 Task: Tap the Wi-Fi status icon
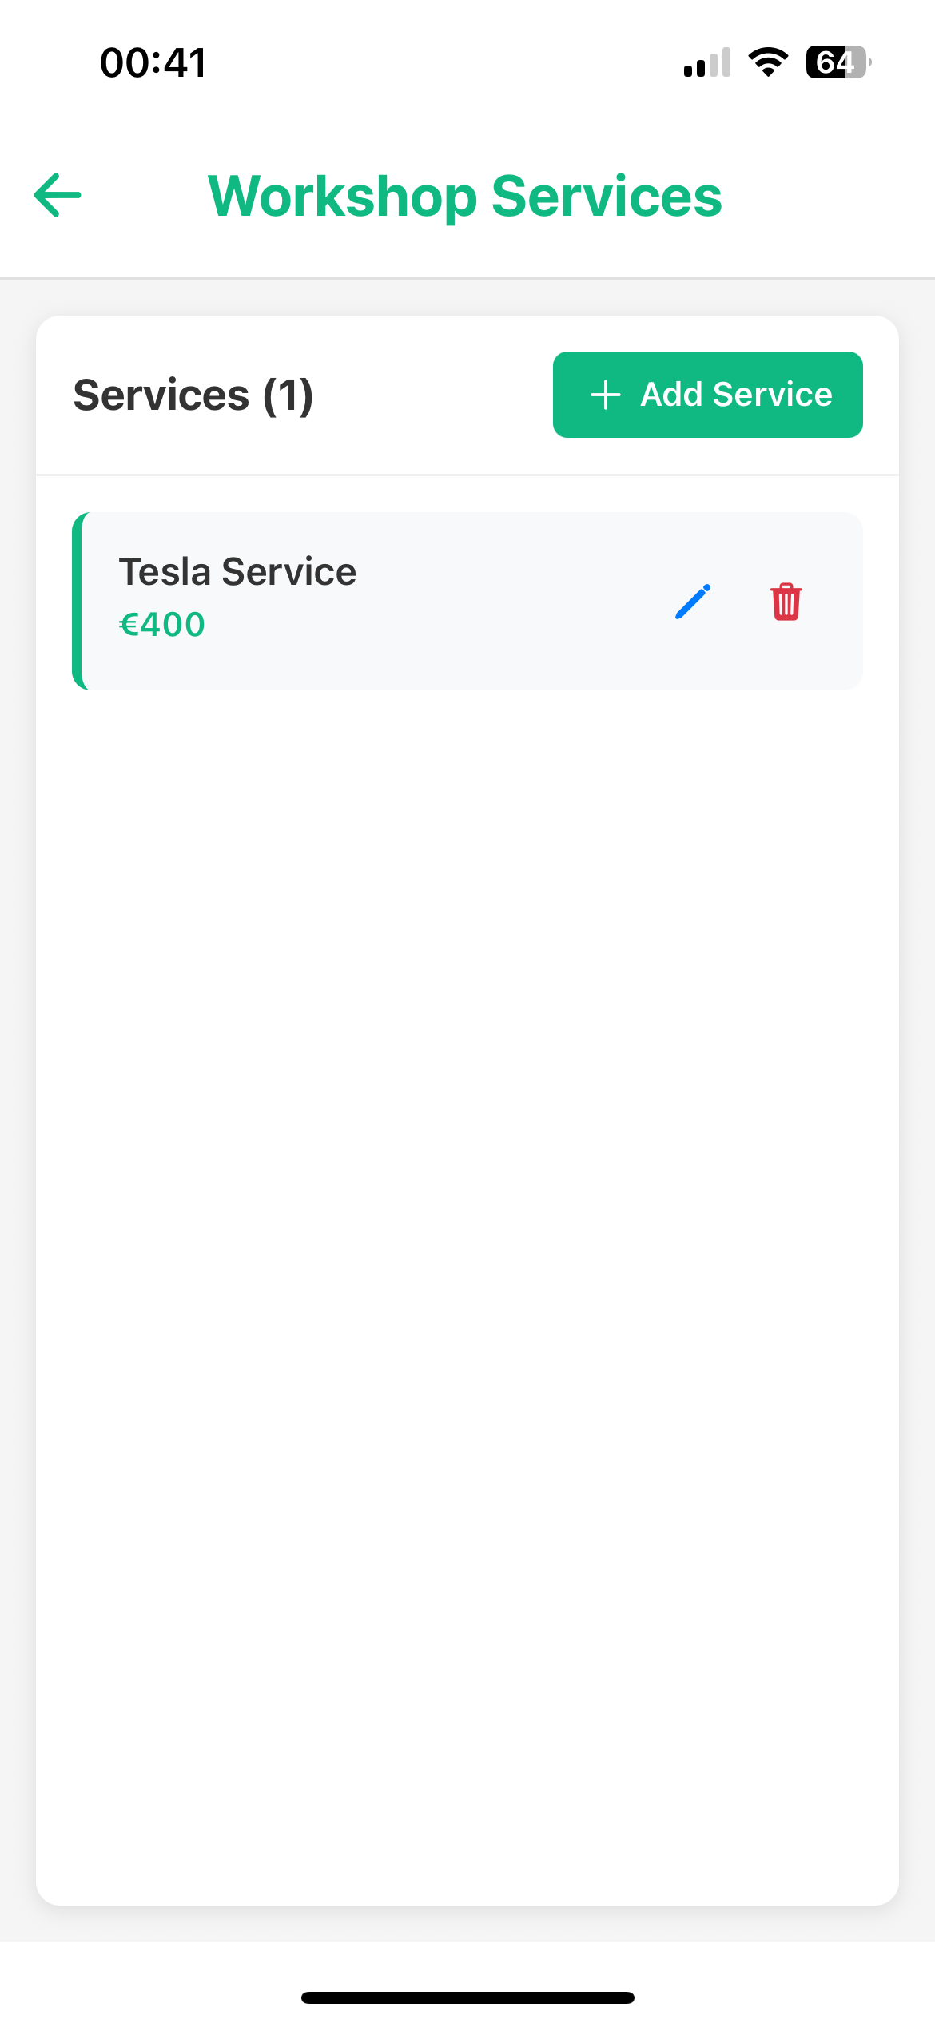(768, 62)
